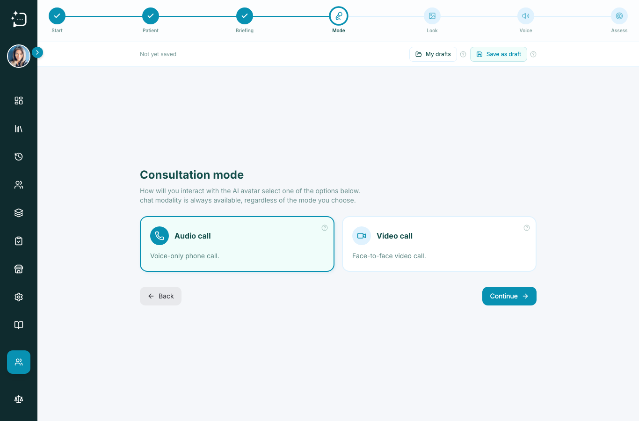
Task: Click the 'Not yet saved' status text
Action: [x=158, y=54]
